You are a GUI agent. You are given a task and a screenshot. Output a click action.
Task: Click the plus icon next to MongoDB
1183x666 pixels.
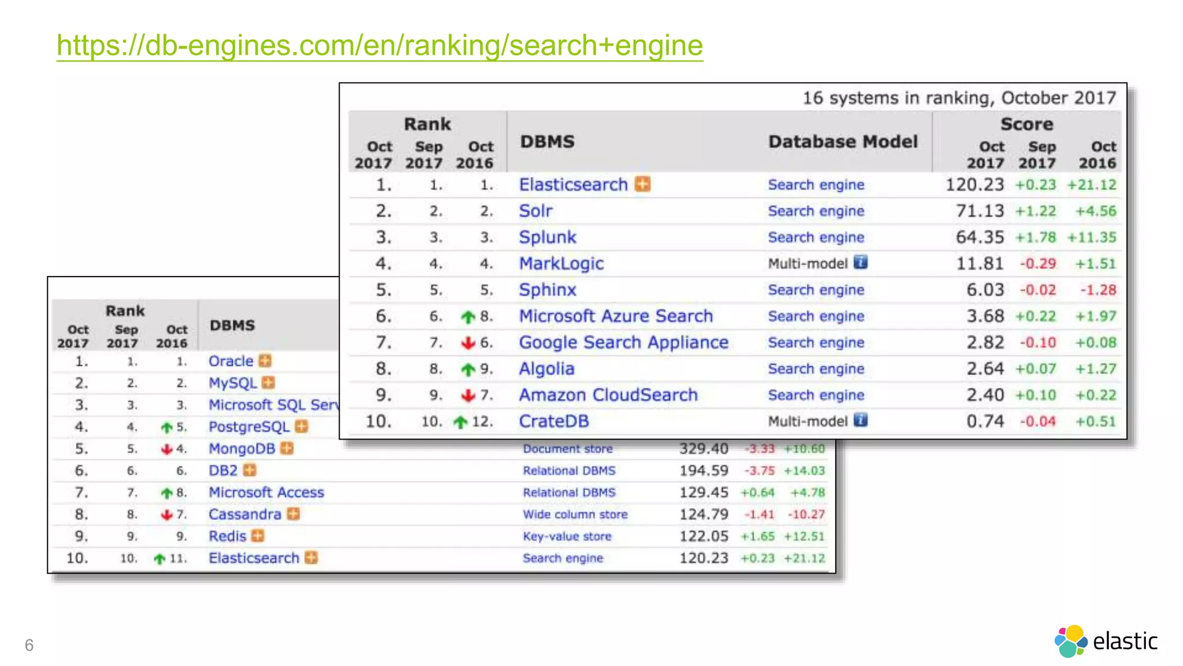(287, 448)
